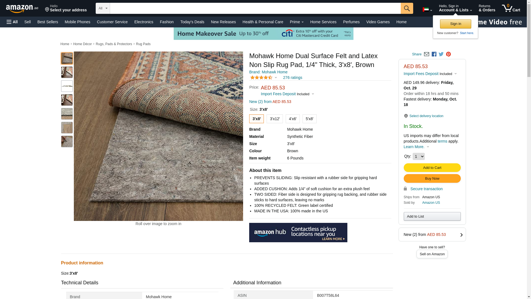Open Today's Deals nav item
This screenshot has width=531, height=299.
[192, 22]
